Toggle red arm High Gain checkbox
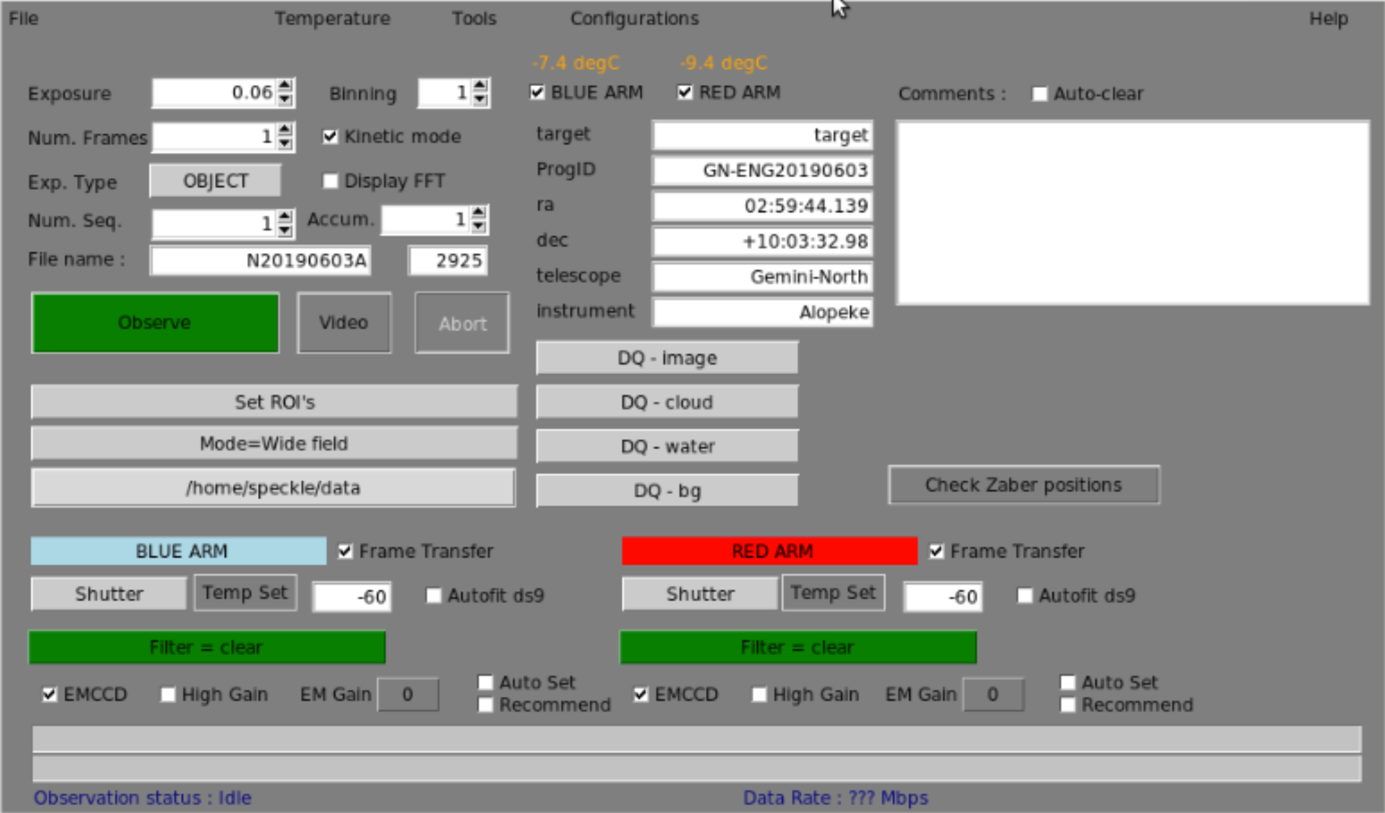The height and width of the screenshot is (813, 1385). [x=759, y=694]
